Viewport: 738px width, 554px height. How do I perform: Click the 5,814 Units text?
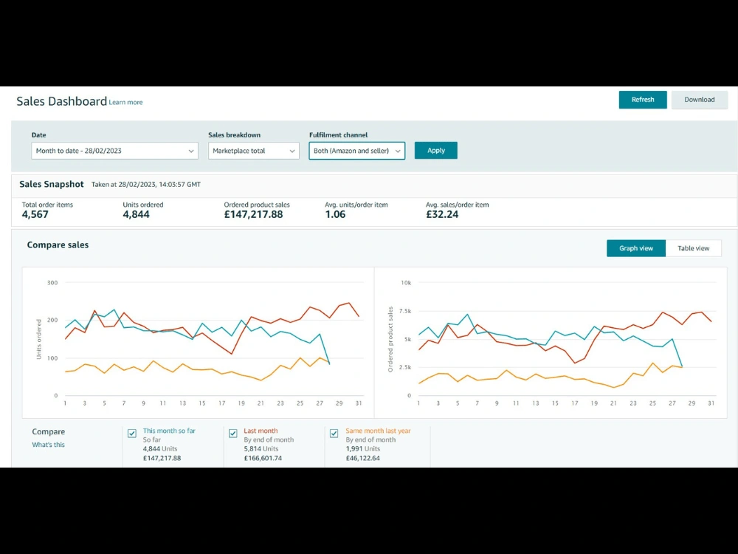click(x=261, y=449)
